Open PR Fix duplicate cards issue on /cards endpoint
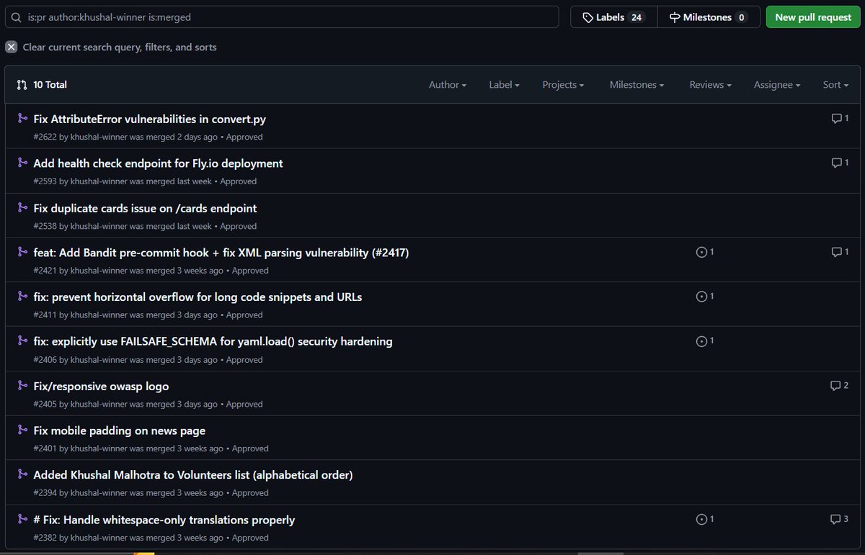This screenshot has width=865, height=555. click(145, 208)
